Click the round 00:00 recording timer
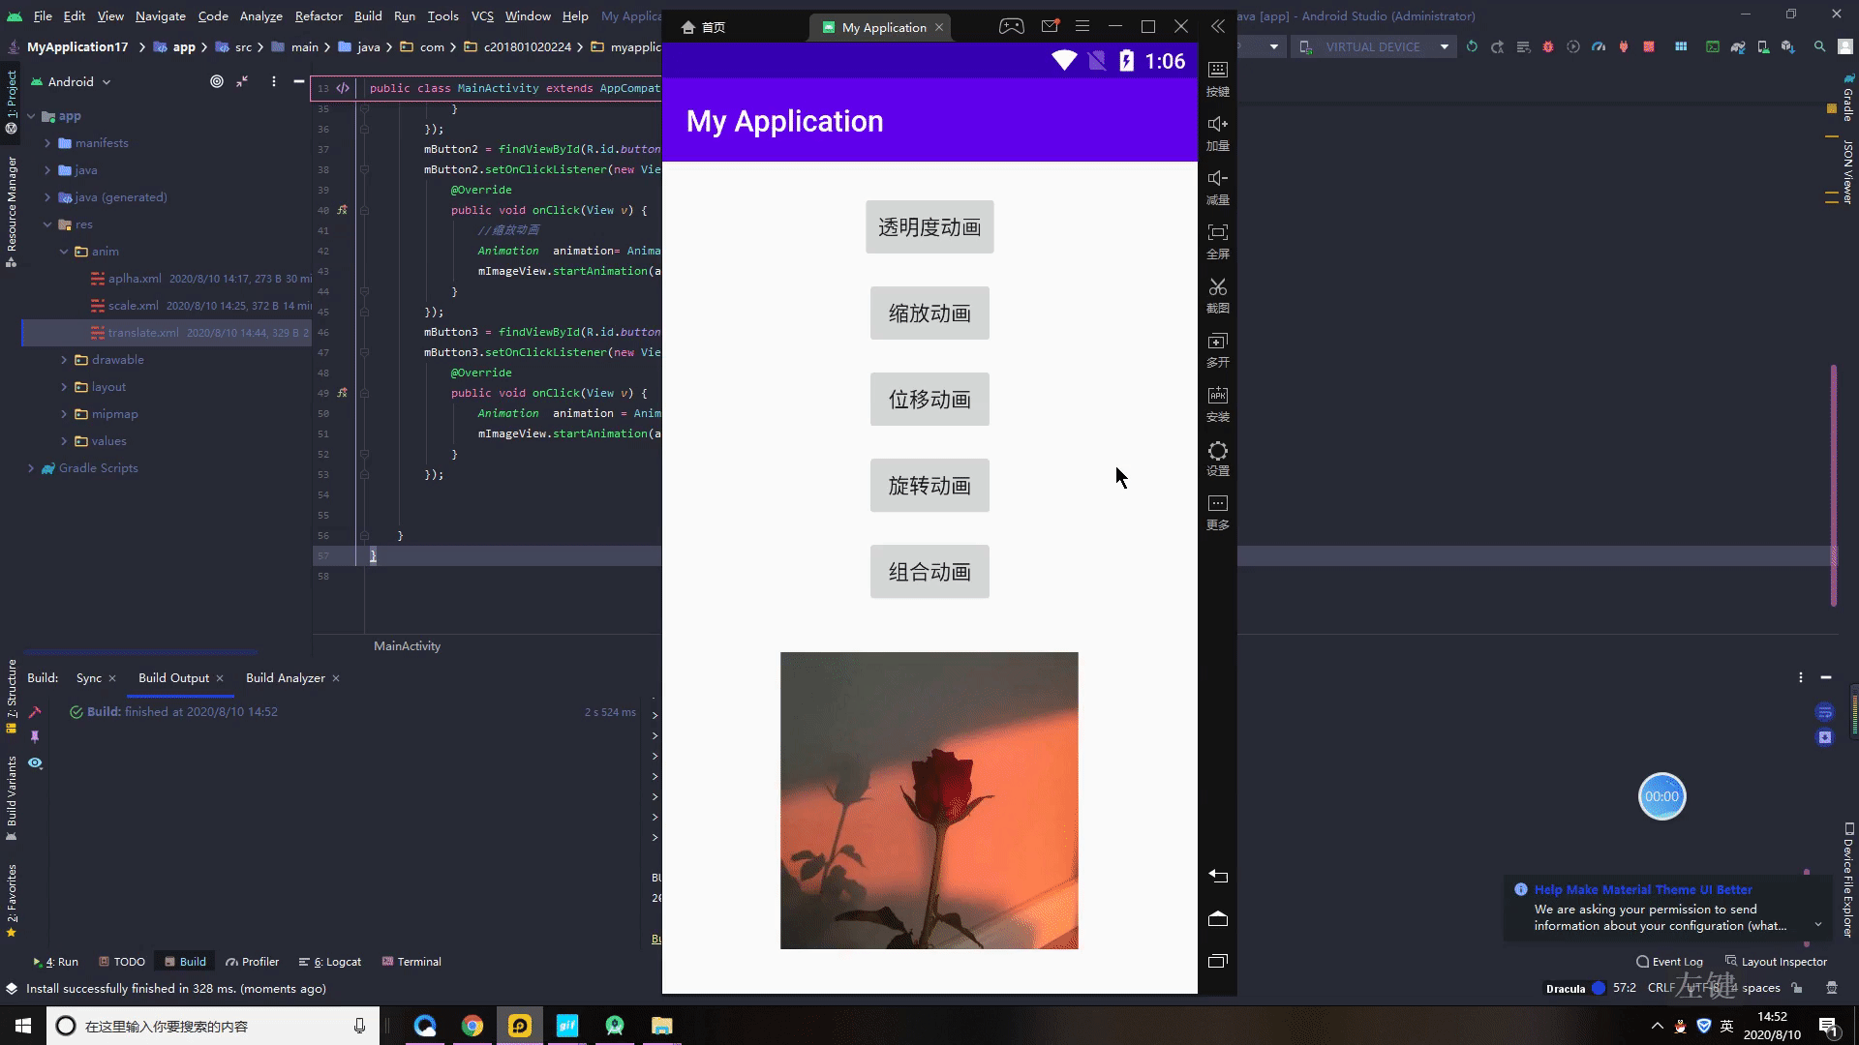The image size is (1859, 1045). pos(1661,796)
